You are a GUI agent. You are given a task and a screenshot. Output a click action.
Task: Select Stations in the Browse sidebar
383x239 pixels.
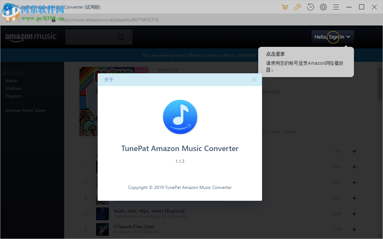click(13, 88)
